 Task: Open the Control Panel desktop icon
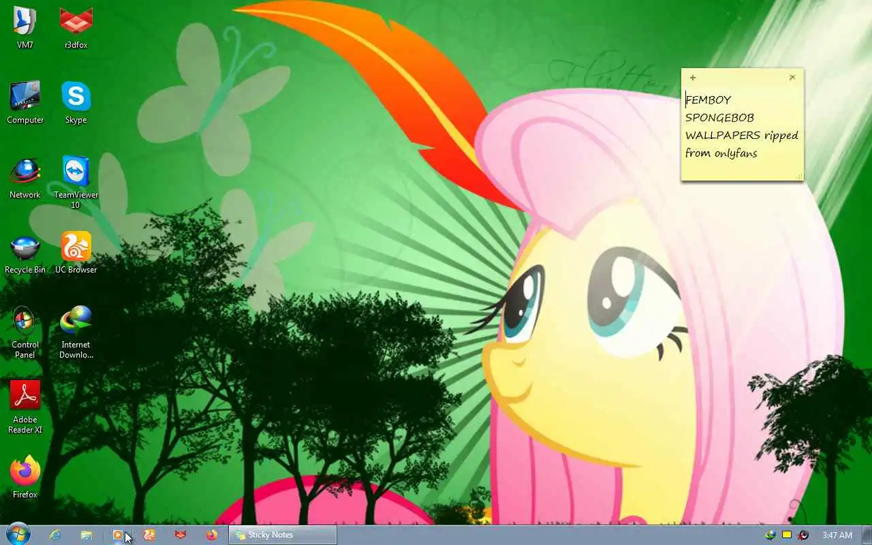click(x=25, y=332)
